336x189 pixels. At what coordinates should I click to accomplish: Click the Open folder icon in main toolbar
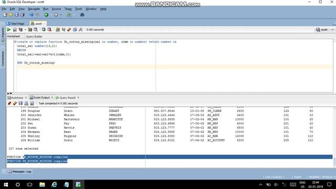point(10,15)
